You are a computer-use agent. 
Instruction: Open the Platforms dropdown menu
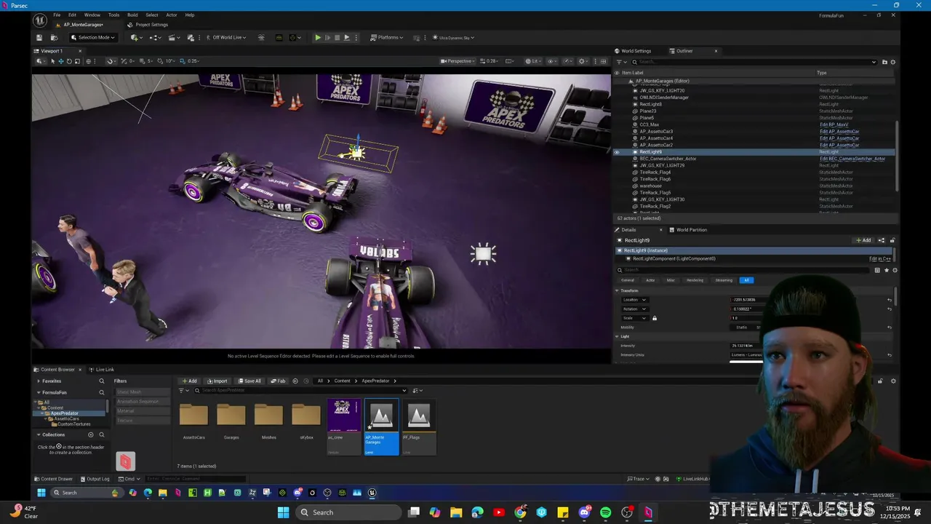[386, 37]
